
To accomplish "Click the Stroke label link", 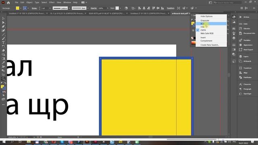I will (34, 8).
